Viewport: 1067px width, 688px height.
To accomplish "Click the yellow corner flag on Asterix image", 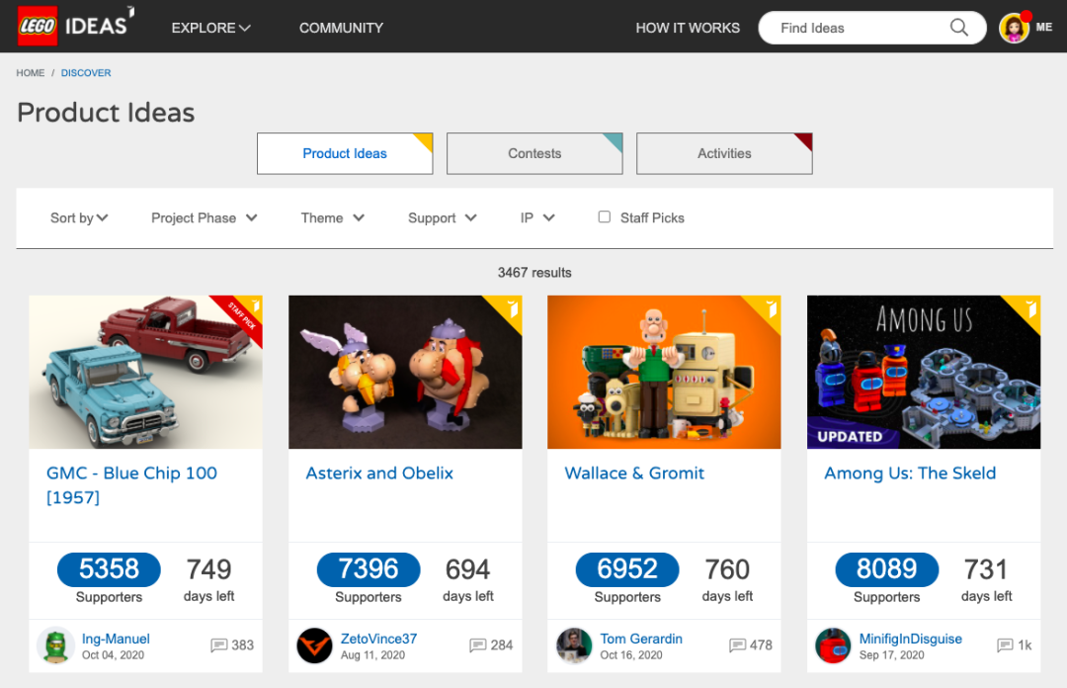I will [x=508, y=308].
